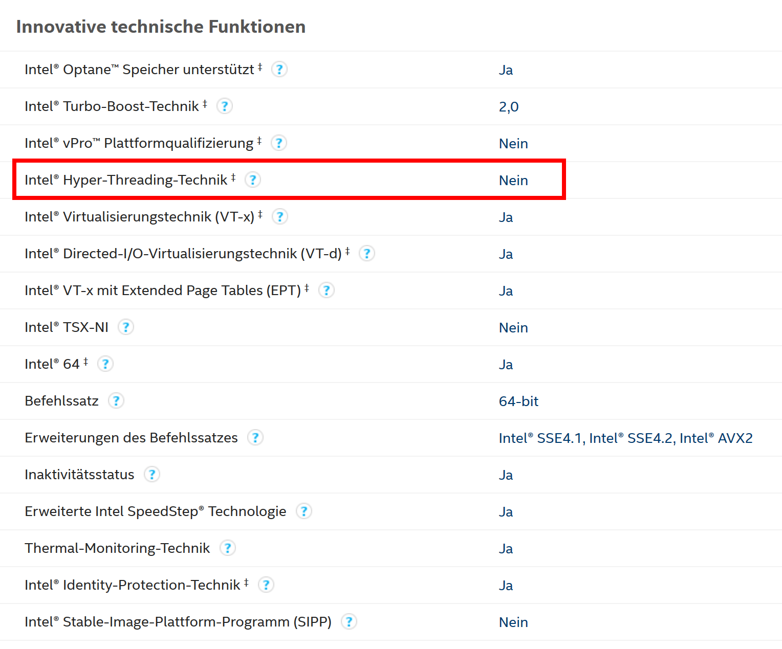
Task: Click help icon for VT-x mit Extended Page Tables
Action: pyautogui.click(x=326, y=290)
